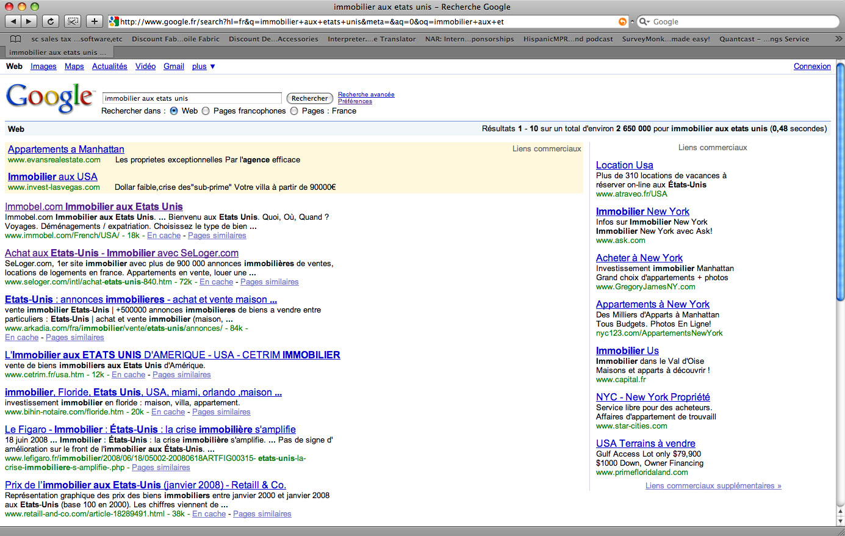Open the Quantcast bookmark
The height and width of the screenshot is (536, 845).
click(764, 39)
